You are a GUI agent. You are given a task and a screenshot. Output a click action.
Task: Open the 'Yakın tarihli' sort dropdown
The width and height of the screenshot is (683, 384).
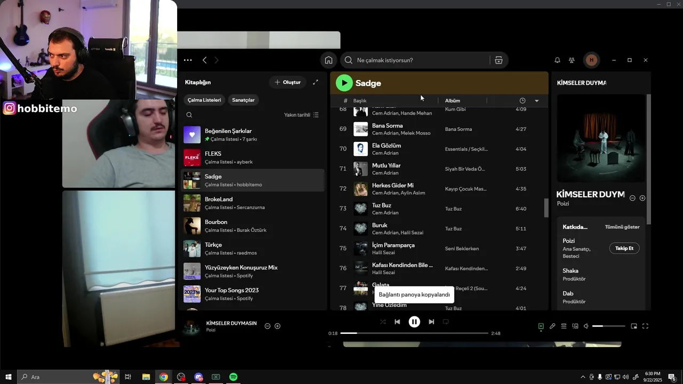(301, 115)
